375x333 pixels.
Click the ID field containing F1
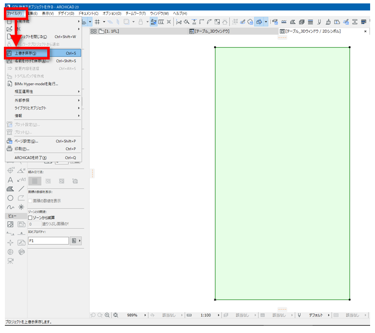point(49,241)
